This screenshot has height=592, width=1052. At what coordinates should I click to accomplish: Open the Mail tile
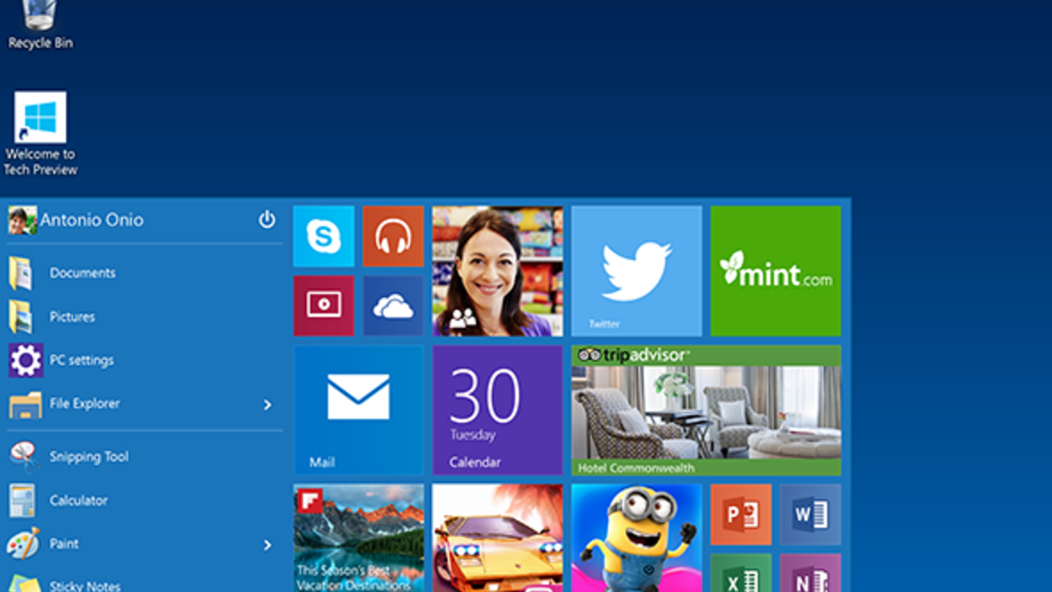point(359,410)
